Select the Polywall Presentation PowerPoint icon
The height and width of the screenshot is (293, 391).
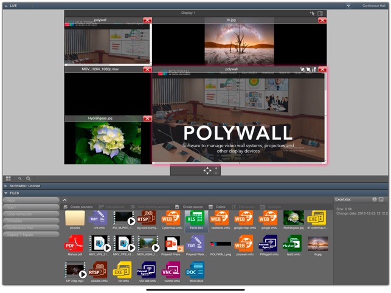173,244
